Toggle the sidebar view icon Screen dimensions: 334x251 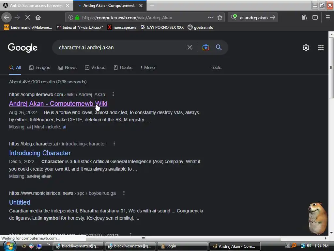coord(315,18)
